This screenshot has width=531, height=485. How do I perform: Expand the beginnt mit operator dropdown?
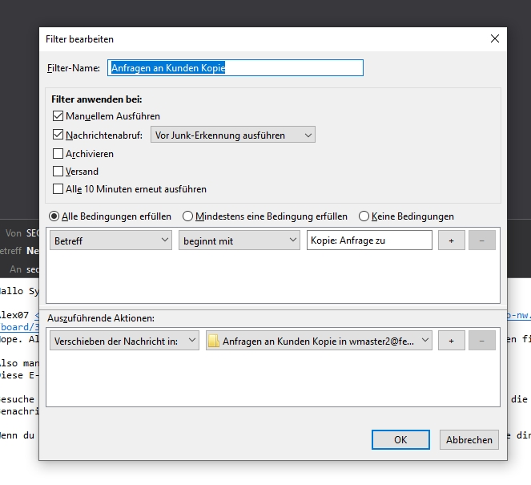(239, 240)
